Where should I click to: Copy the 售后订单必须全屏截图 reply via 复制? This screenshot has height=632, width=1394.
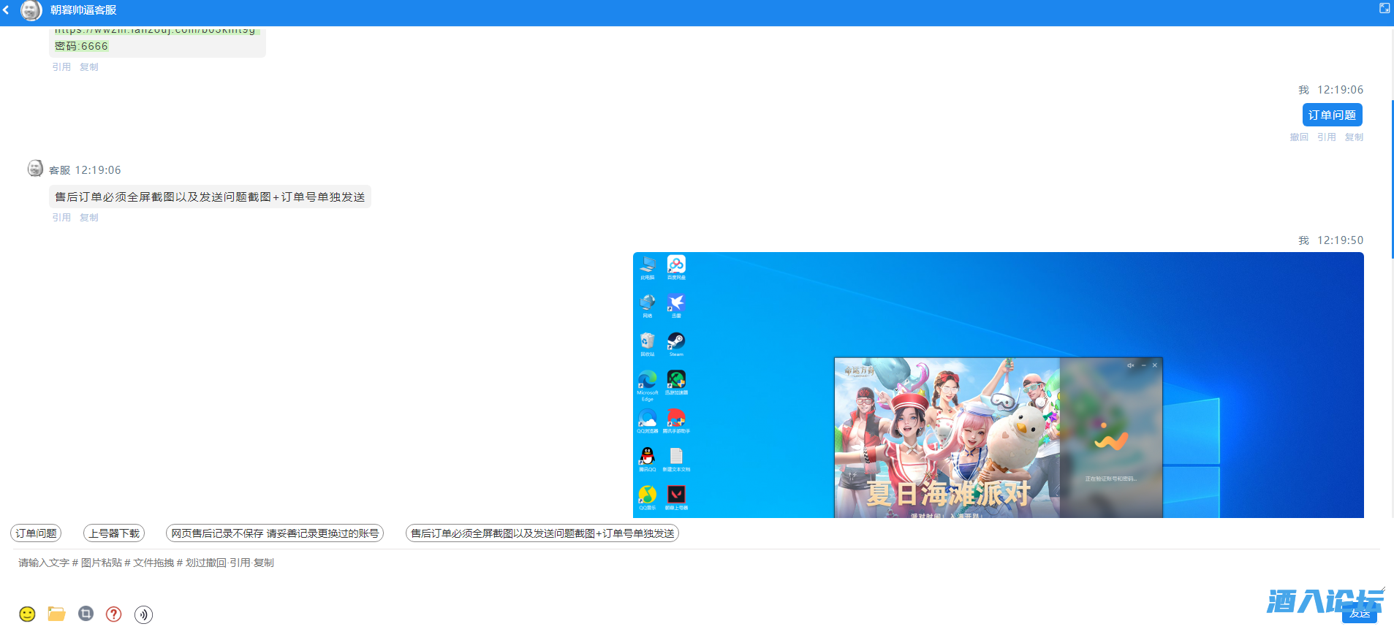(89, 218)
